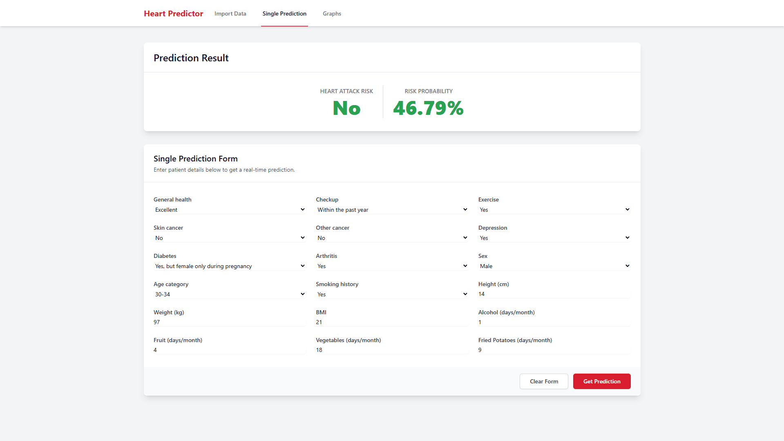Open the Checkup dropdown

[392, 210]
